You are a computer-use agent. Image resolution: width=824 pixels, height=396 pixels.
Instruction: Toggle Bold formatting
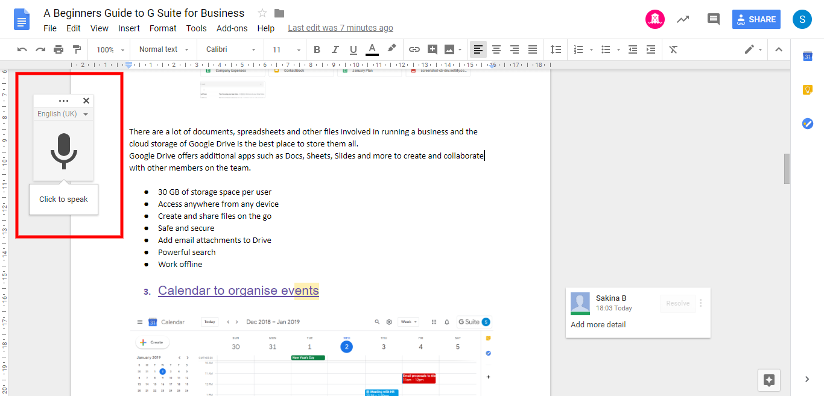[x=317, y=49]
